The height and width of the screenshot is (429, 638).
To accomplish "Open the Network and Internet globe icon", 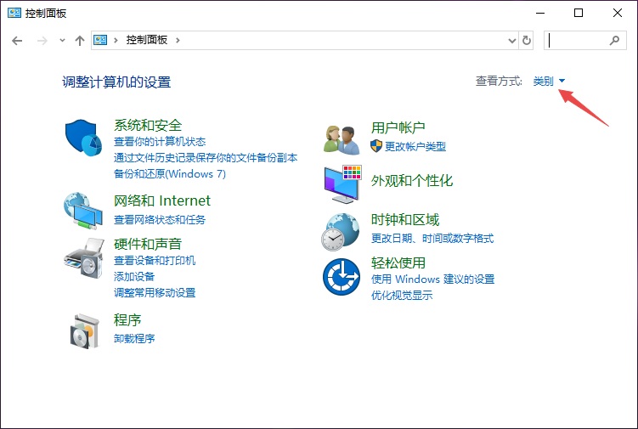I will [83, 212].
